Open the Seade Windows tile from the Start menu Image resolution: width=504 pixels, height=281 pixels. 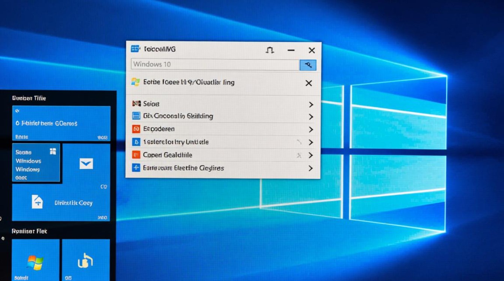[x=36, y=162]
